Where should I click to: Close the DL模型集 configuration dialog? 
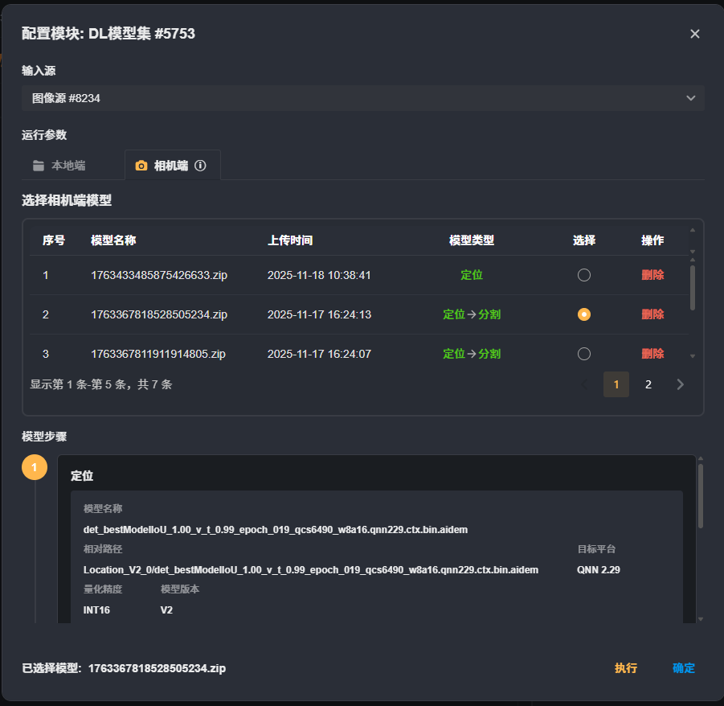(695, 34)
